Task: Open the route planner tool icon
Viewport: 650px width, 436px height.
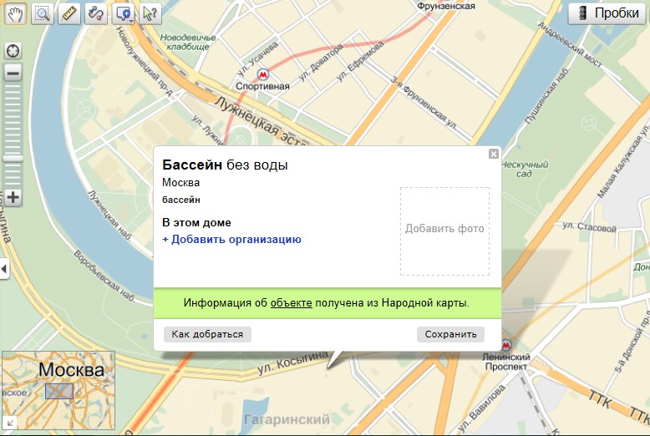Action: point(96,14)
